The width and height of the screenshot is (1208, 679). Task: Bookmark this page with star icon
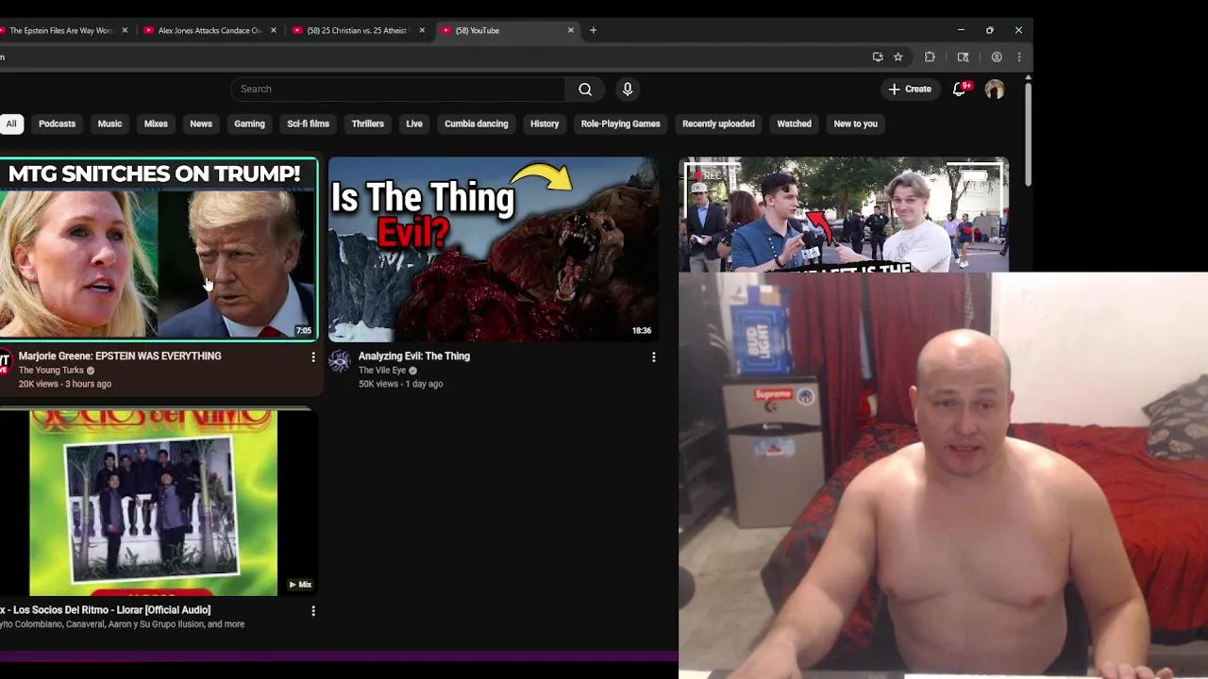point(898,57)
